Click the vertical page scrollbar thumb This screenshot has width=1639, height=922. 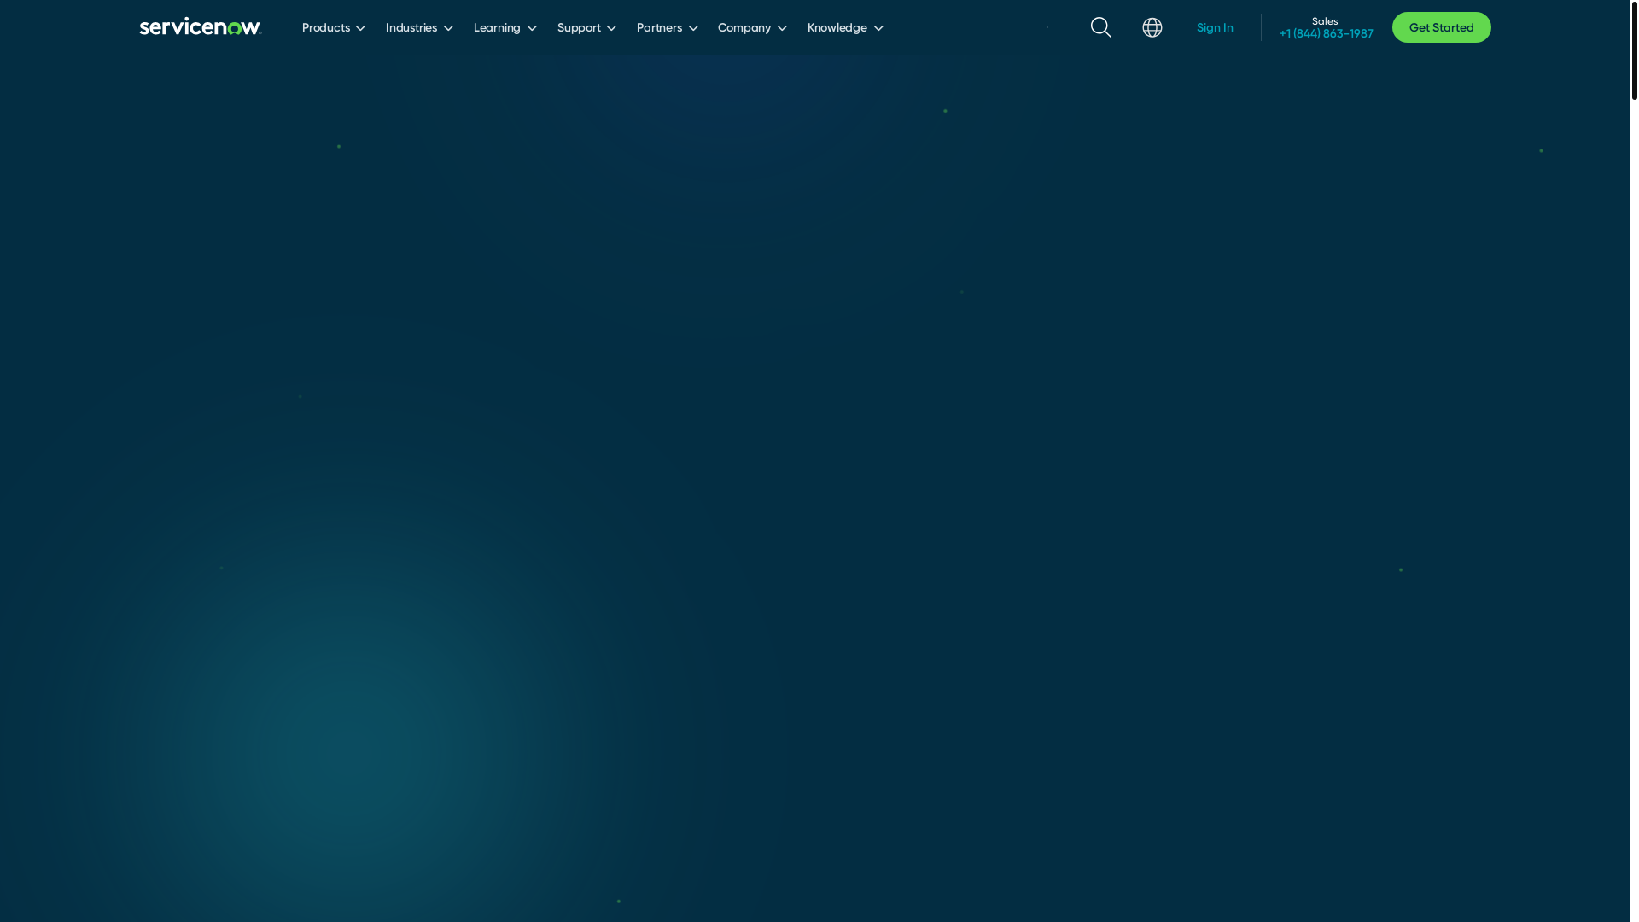1635,50
